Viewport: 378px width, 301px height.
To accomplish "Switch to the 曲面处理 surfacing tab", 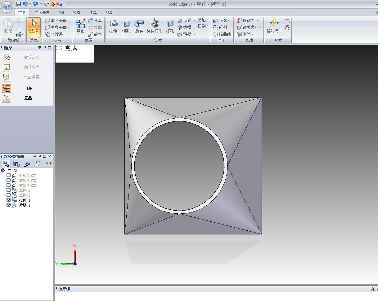I will 42,13.
